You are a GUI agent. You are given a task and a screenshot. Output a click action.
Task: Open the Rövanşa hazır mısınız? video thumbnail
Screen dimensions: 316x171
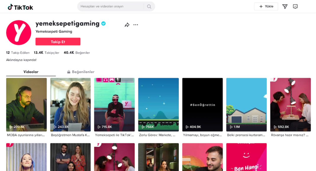click(290, 105)
